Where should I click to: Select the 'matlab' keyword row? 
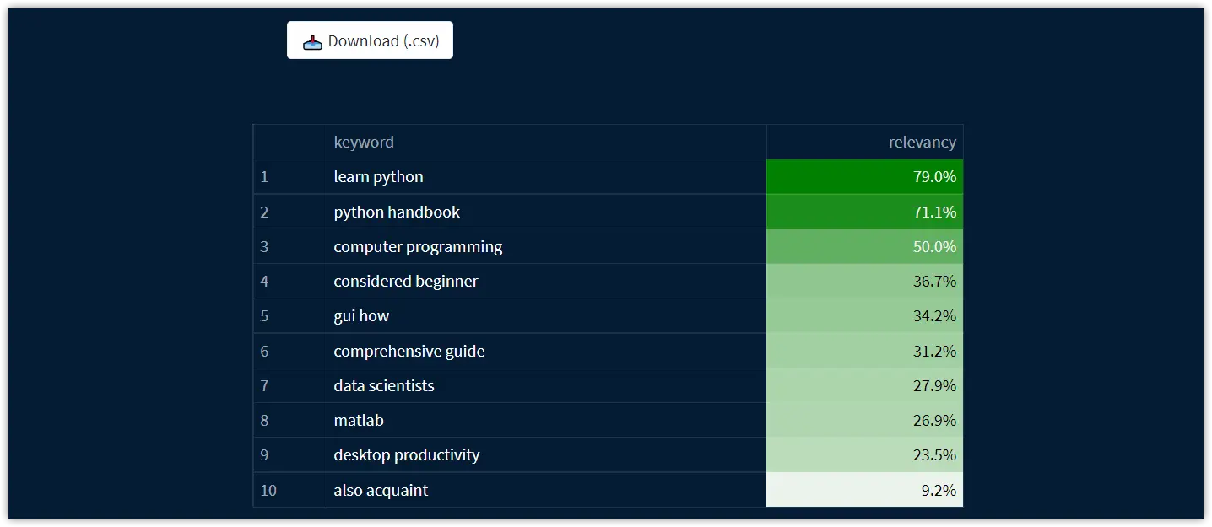[358, 420]
